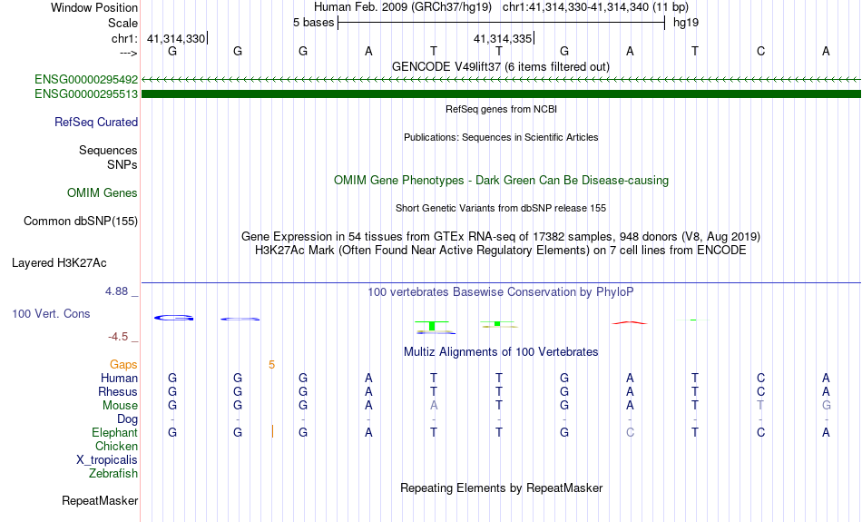862x522 pixels.
Task: Open RefSeq genes from NCBI title
Action: [x=501, y=109]
